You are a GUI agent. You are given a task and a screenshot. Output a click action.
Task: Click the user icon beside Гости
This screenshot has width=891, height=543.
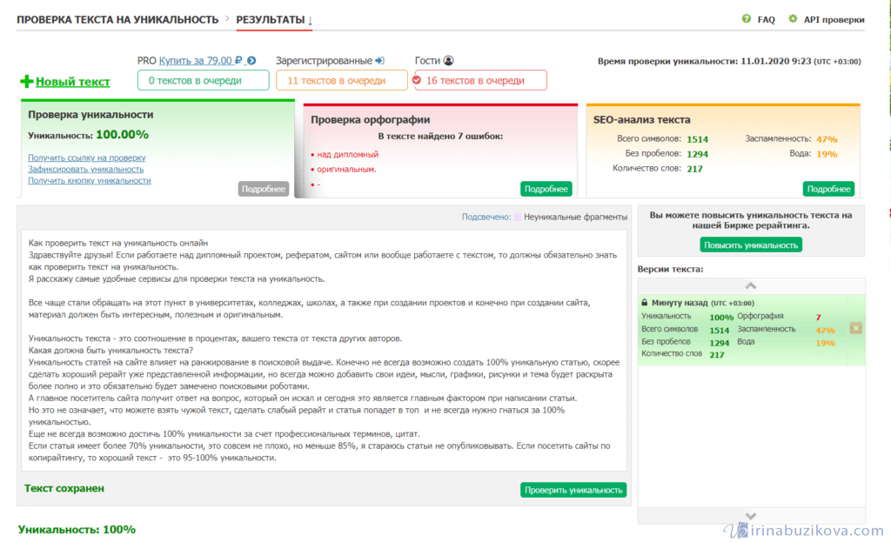449,61
